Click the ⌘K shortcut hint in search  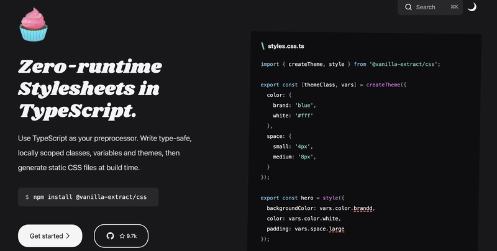[454, 7]
